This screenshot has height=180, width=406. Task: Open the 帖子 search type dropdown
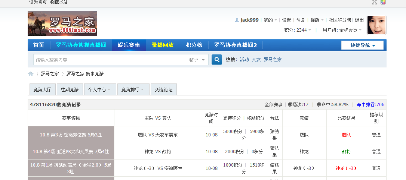coord(197,60)
